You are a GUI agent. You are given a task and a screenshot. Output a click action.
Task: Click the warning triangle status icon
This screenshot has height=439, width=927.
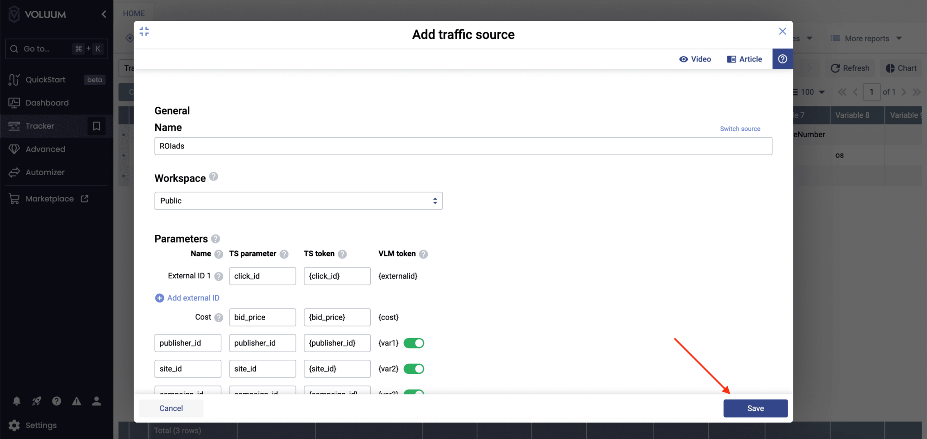[x=76, y=401]
